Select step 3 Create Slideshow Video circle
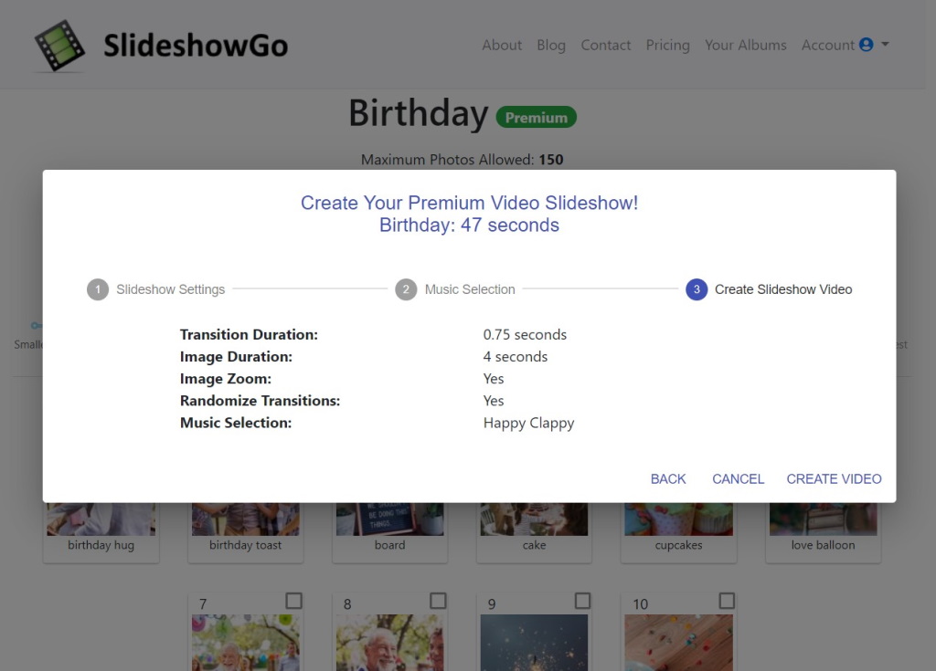 (x=696, y=289)
